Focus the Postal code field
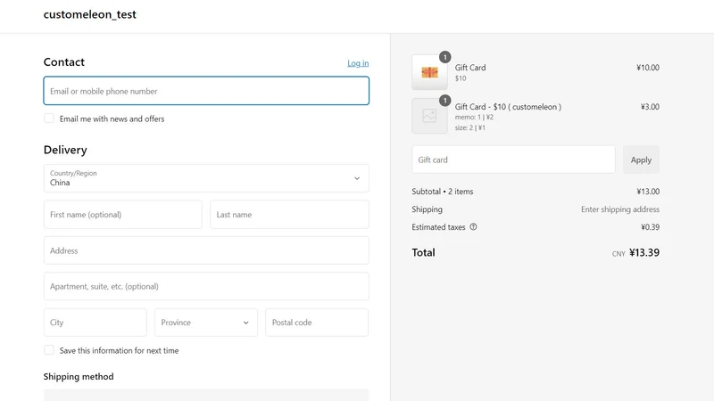Image resolution: width=714 pixels, height=401 pixels. point(317,323)
